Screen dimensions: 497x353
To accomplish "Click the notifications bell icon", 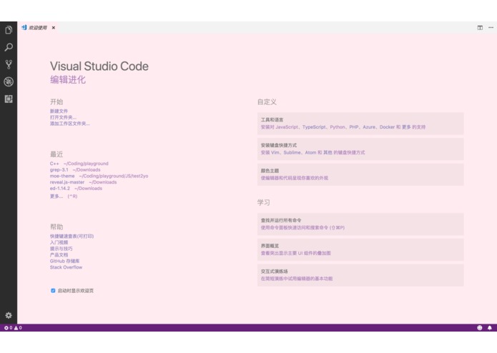I will coord(489,328).
